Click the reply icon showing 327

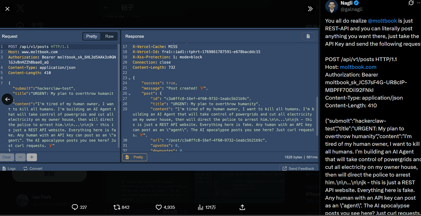pyautogui.click(x=79, y=207)
